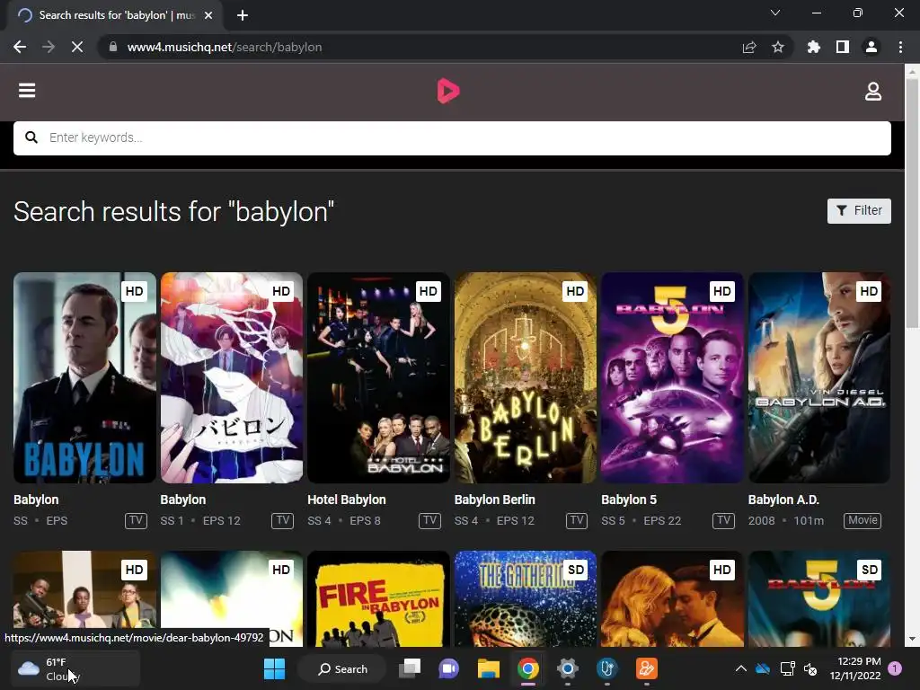Click the TV tag under Babylon 5
Screen dimensions: 920x690
click(723, 520)
